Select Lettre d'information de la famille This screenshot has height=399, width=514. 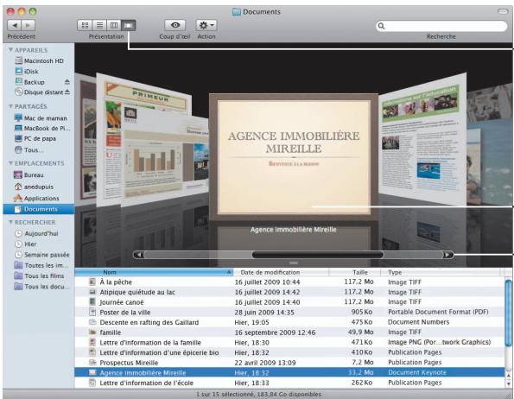[x=289, y=343]
